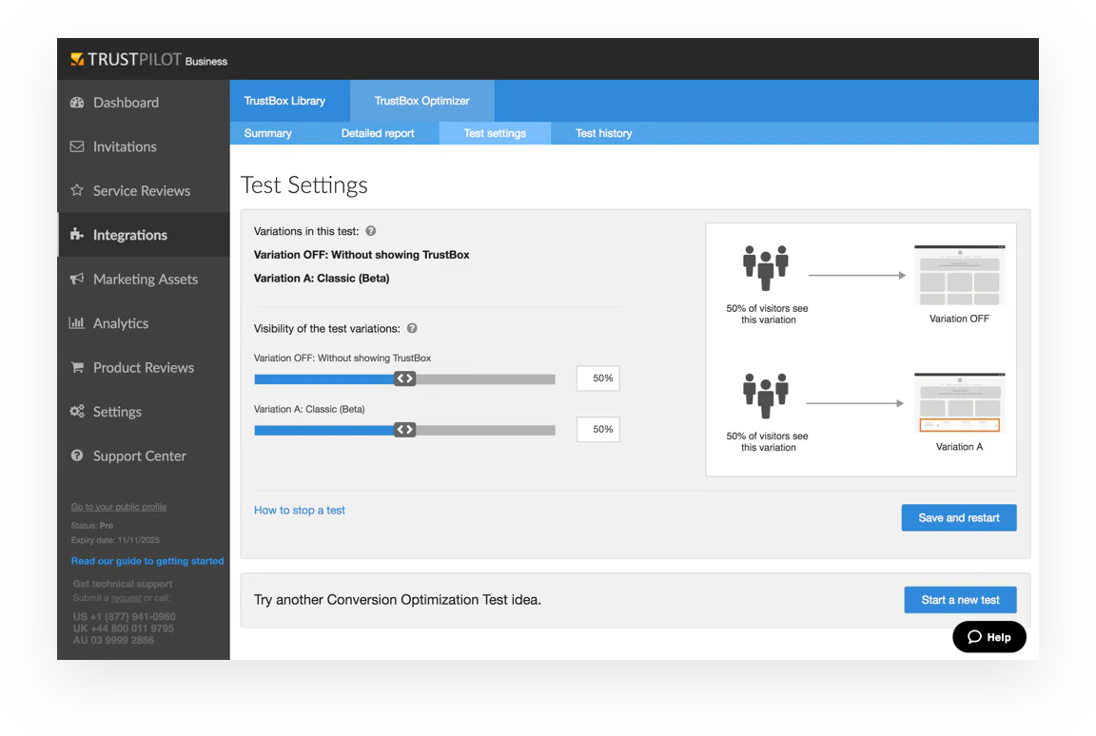
Task: Select the TrustBox Optimizer tab
Action: (422, 101)
